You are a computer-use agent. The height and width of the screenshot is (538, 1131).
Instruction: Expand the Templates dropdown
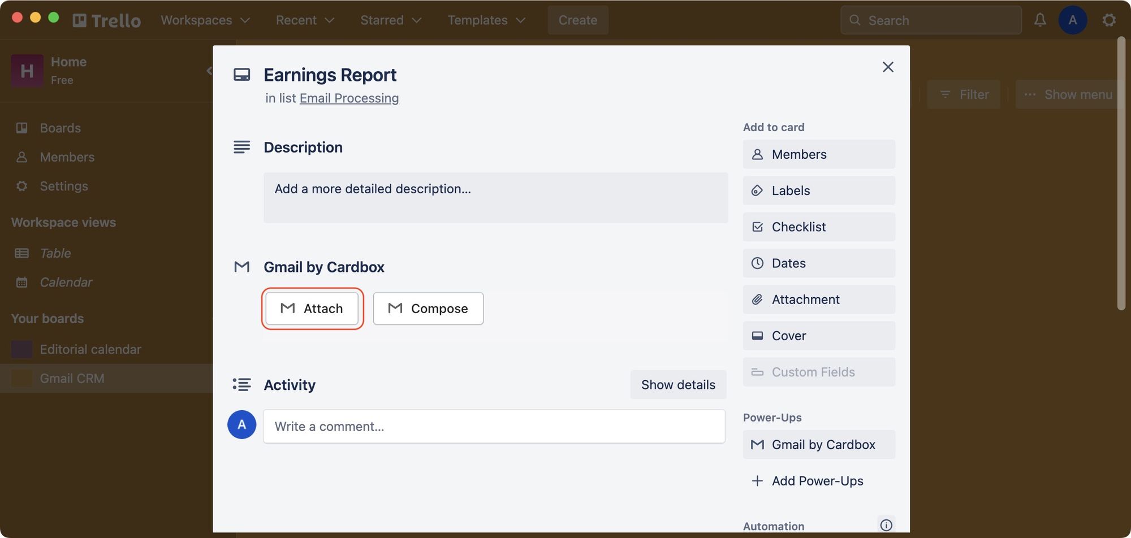coord(485,20)
